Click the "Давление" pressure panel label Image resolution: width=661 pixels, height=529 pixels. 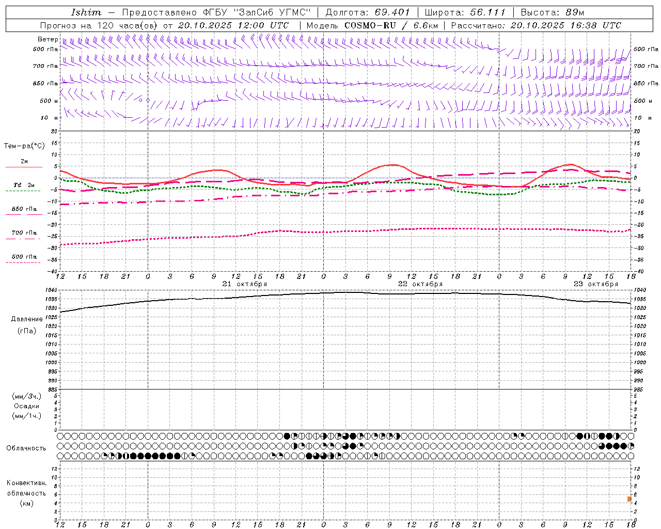click(x=27, y=319)
